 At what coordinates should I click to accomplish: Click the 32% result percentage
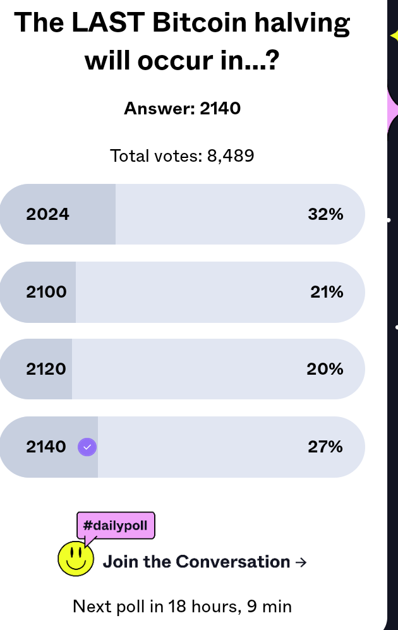click(326, 214)
